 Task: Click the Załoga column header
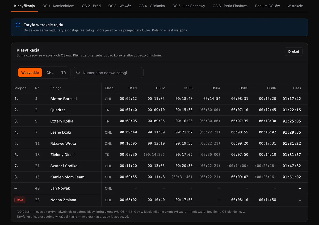pyautogui.click(x=56, y=88)
